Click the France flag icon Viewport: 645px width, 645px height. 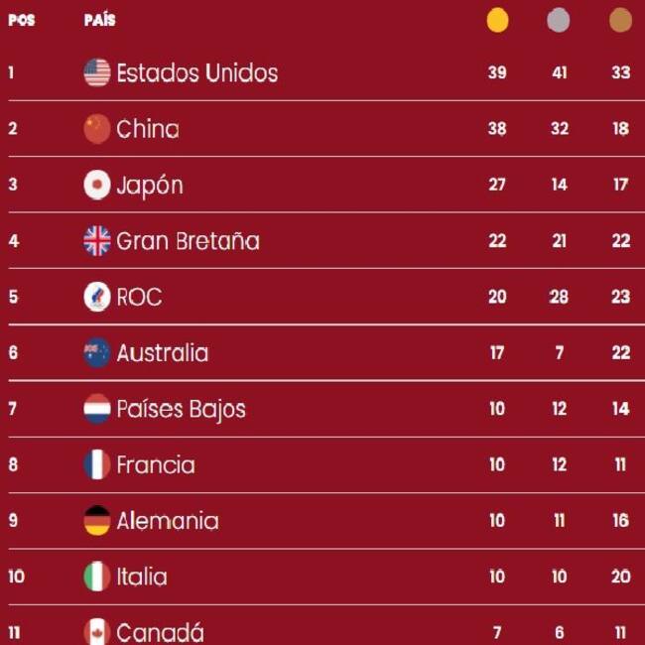click(96, 464)
